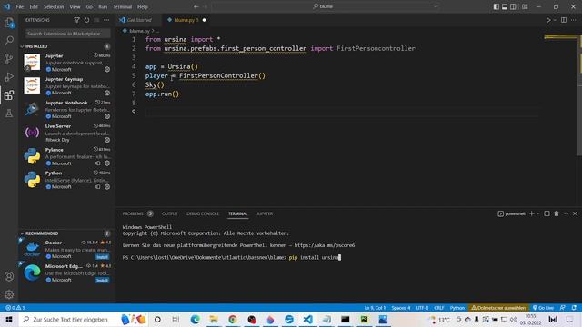582x327 pixels.
Task: Collapse the Installed extensions section
Action: pos(36,46)
